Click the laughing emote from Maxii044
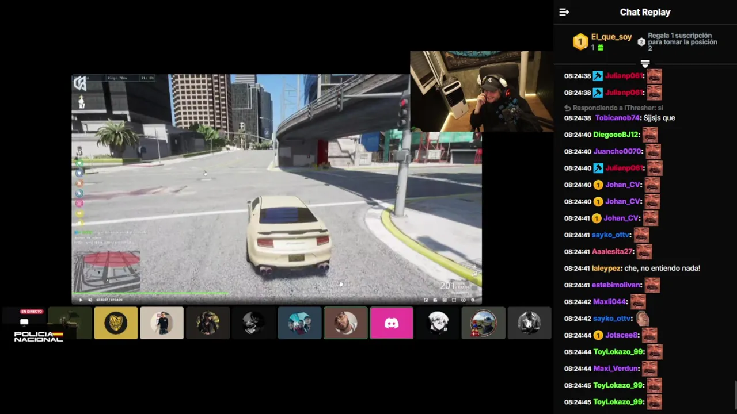The image size is (737, 414). [638, 301]
